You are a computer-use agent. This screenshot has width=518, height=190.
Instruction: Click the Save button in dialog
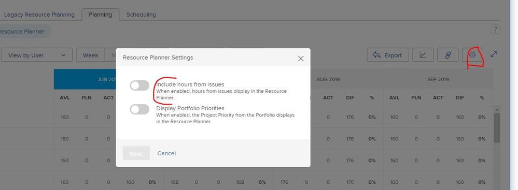point(136,153)
